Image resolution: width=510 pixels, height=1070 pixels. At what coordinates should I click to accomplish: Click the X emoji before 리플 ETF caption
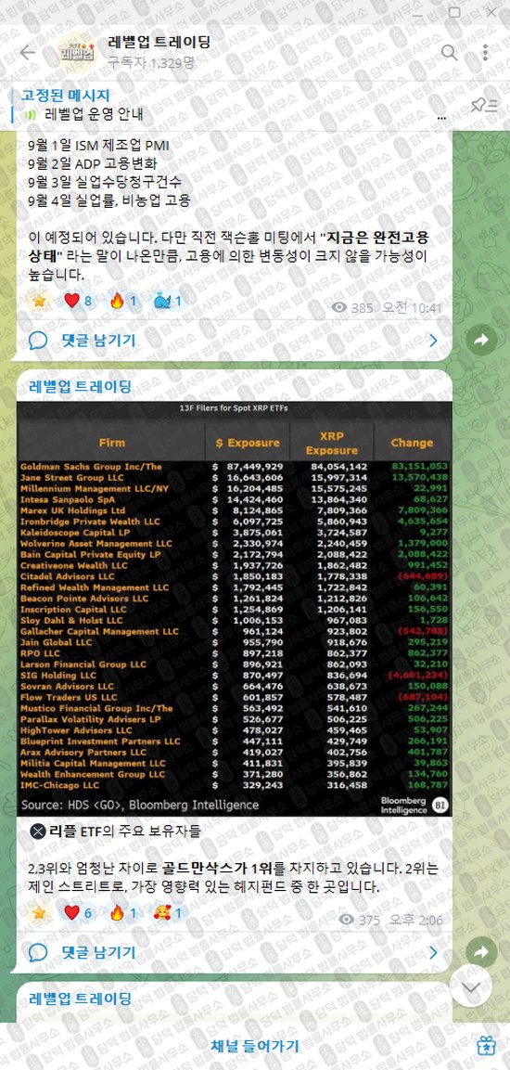click(38, 832)
